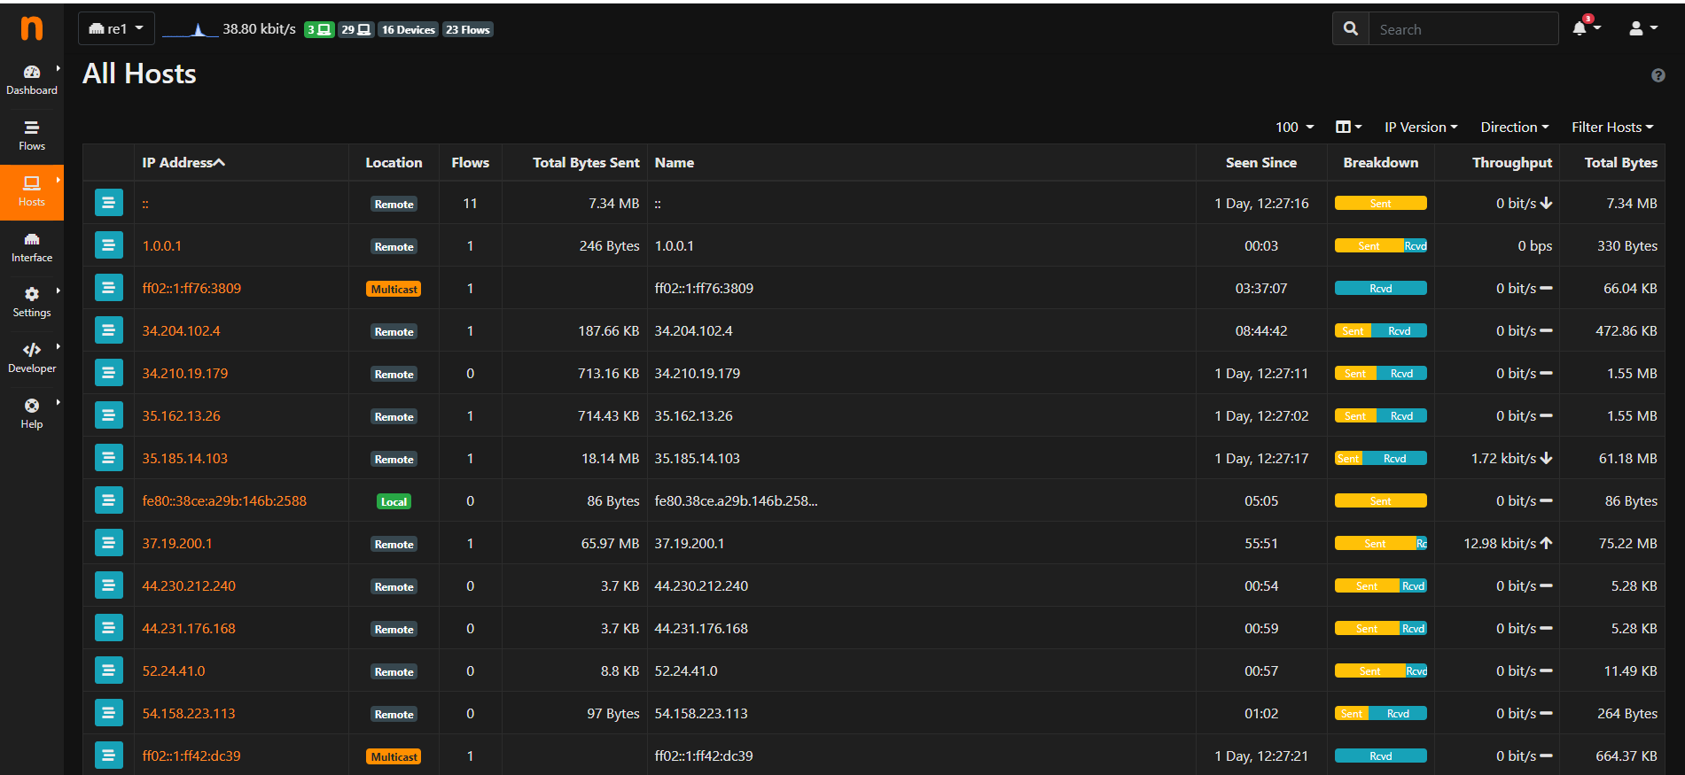Expand the Filter Hosts dropdown
Viewport: 1685px width, 775px height.
pyautogui.click(x=1611, y=128)
